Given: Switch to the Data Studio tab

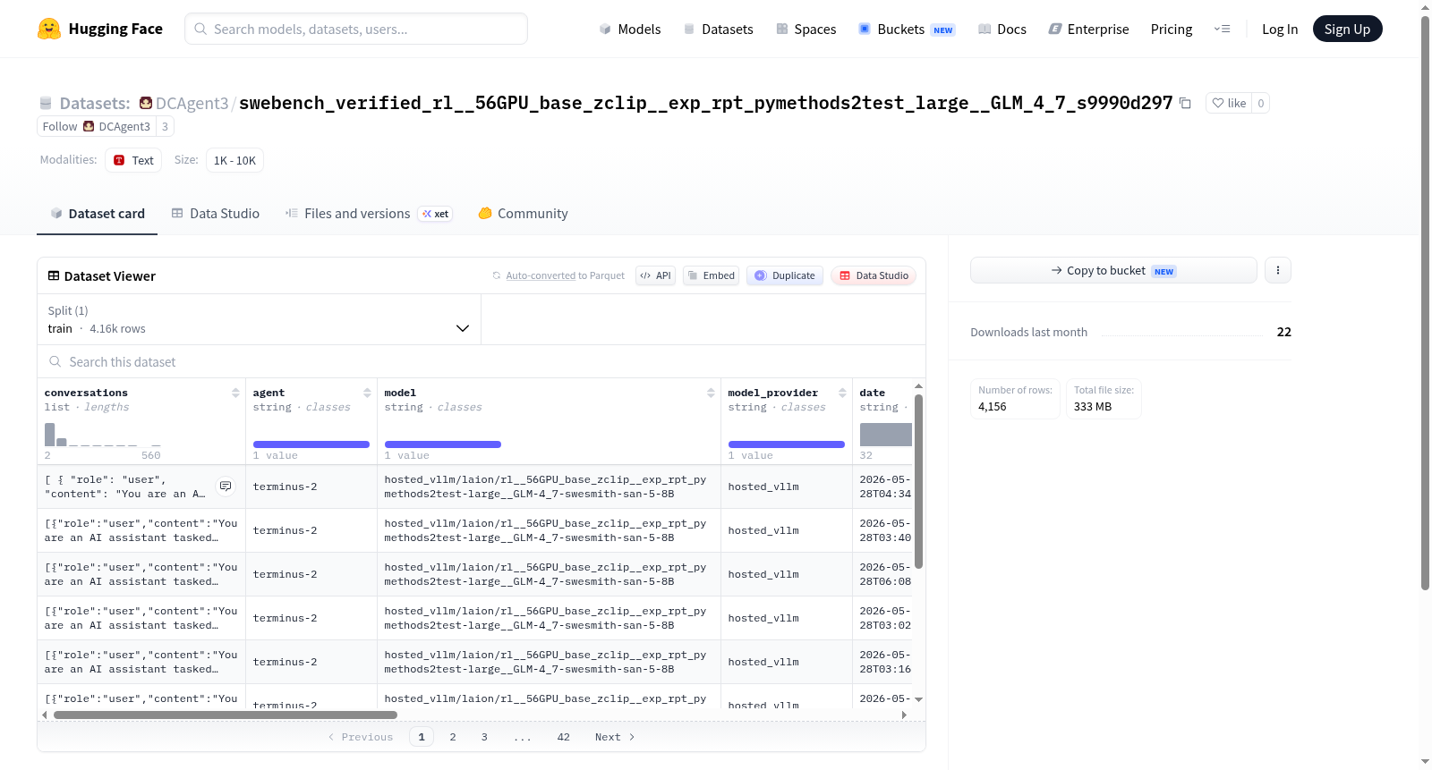Looking at the screenshot, I should (x=215, y=214).
